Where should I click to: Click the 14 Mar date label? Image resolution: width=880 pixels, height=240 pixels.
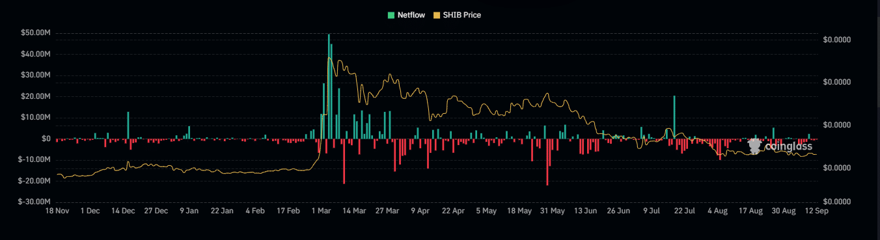pos(354,211)
